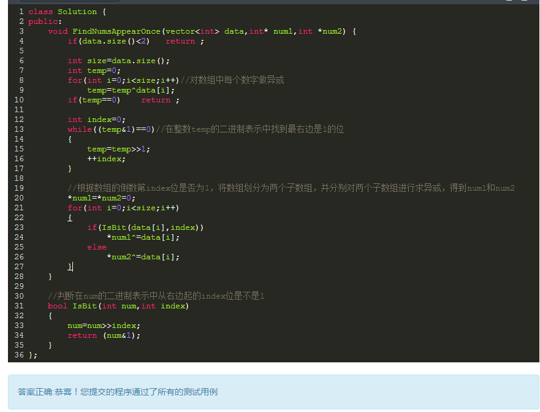Screen dimensions: 540x412
Task: Click the for loop on line 21
Action: [123, 208]
